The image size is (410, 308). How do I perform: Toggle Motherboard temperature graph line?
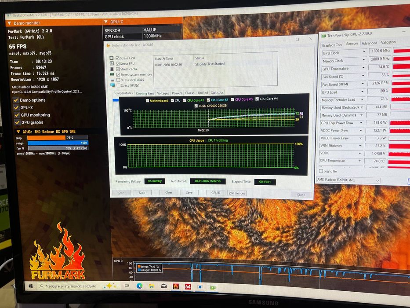pyautogui.click(x=147, y=101)
